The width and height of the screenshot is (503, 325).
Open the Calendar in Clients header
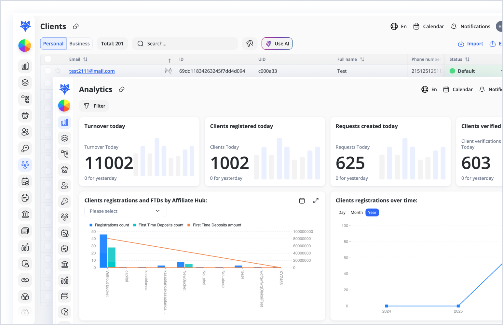pyautogui.click(x=428, y=26)
